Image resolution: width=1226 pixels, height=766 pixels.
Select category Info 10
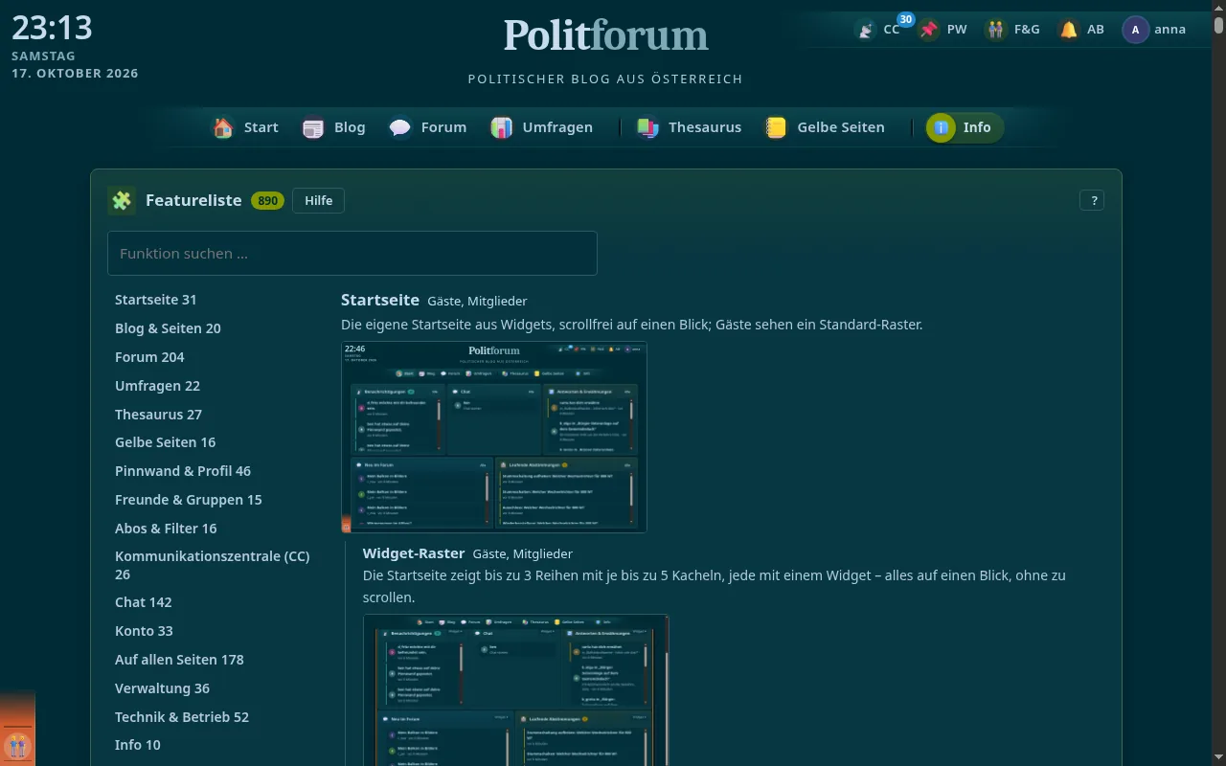[138, 745]
